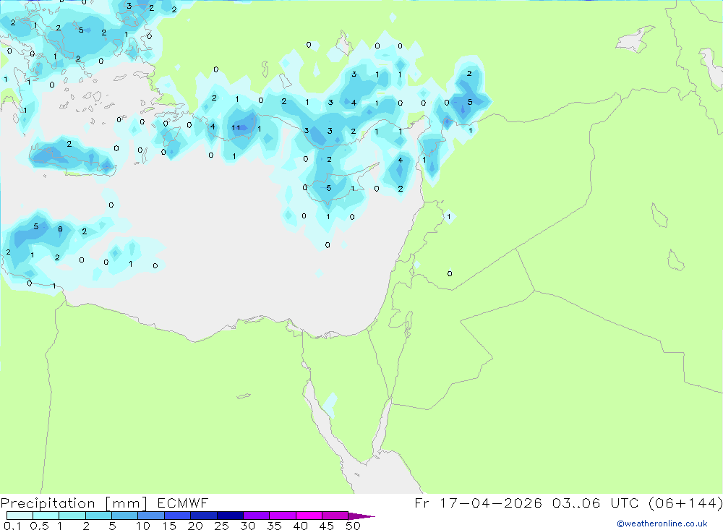Click the '0.1' legend scale label

[x=12, y=526]
